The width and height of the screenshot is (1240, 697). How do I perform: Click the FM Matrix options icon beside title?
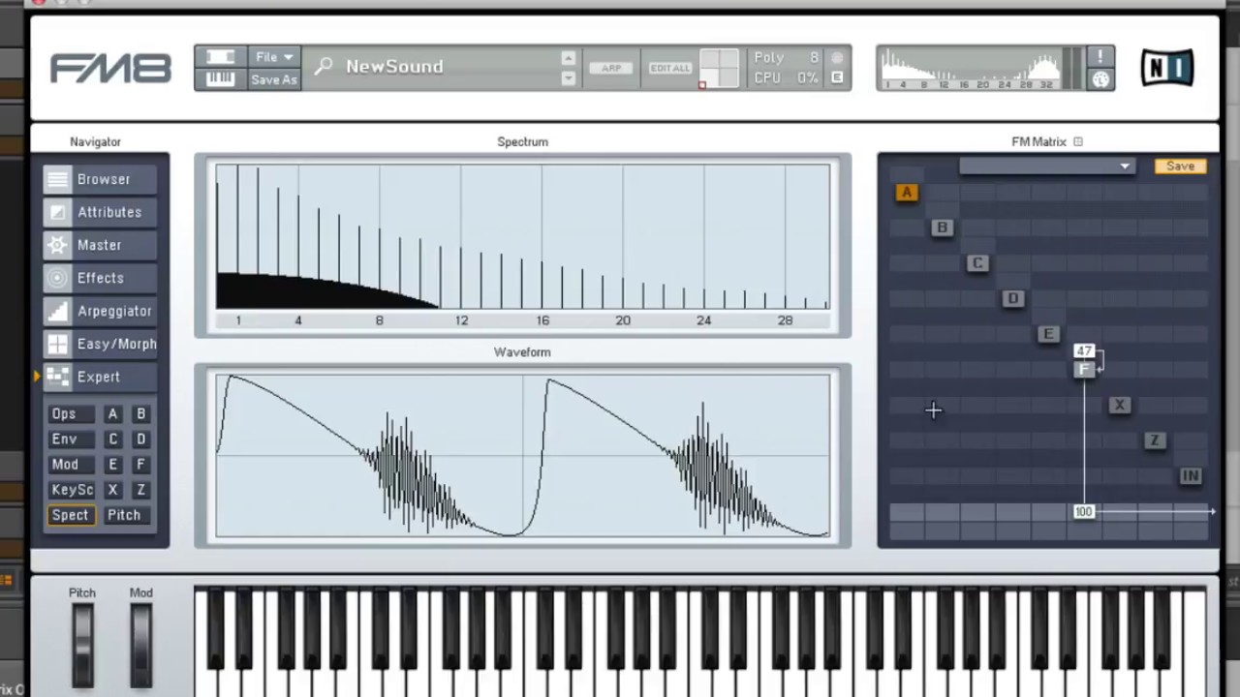pyautogui.click(x=1078, y=141)
